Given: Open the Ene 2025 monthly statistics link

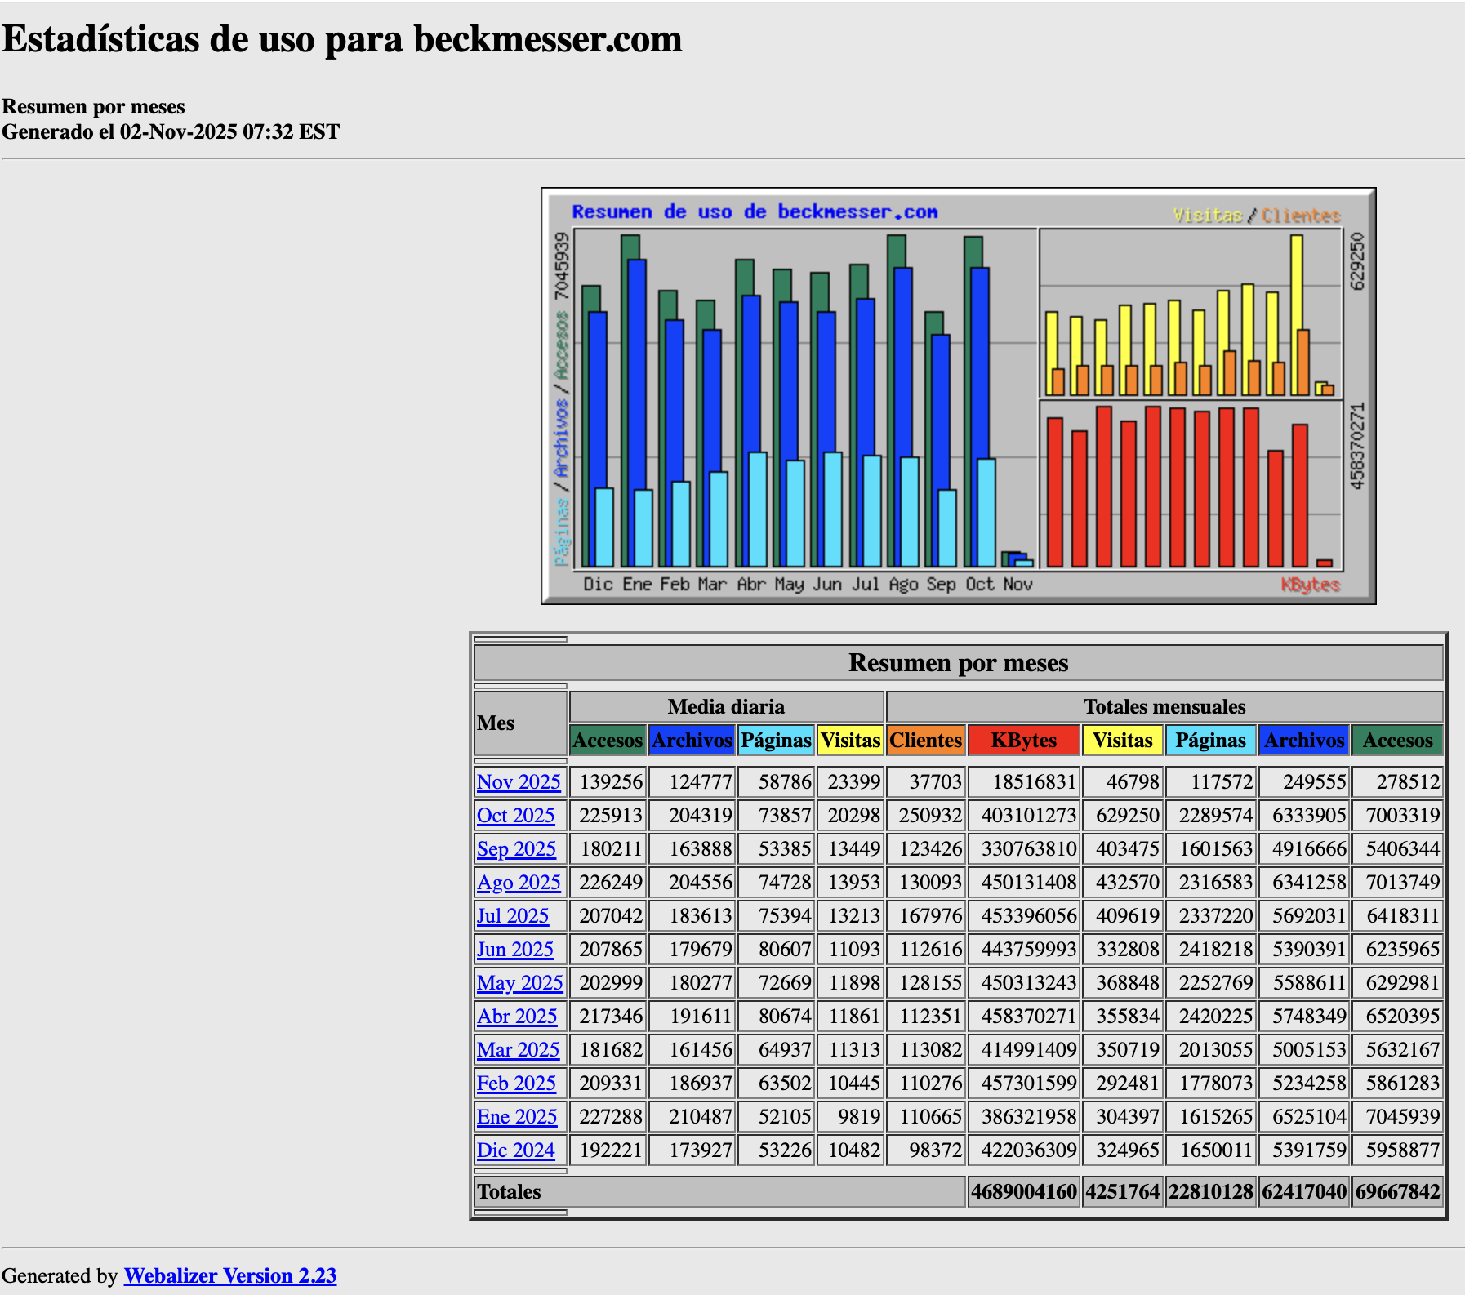Looking at the screenshot, I should [516, 1116].
